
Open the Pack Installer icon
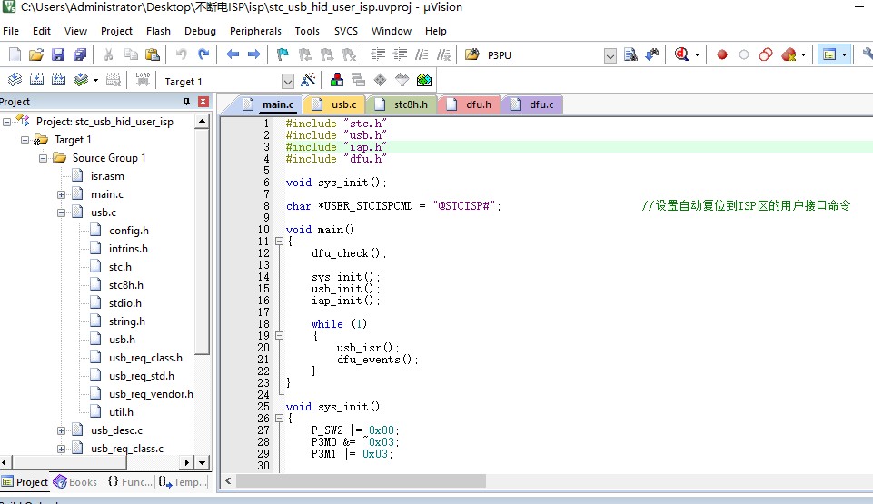click(424, 80)
